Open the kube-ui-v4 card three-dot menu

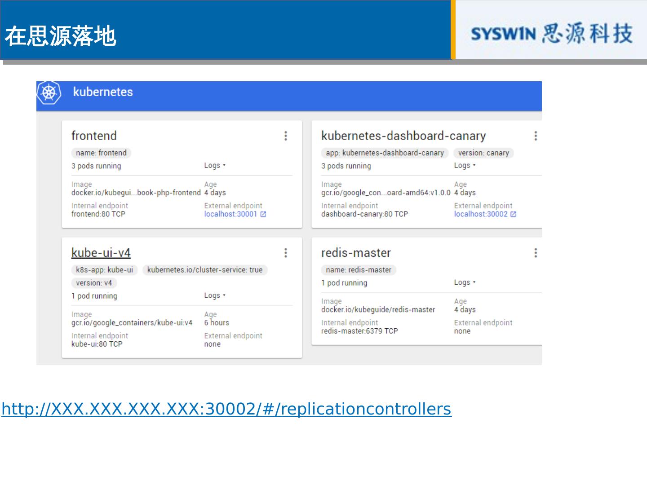tap(286, 253)
